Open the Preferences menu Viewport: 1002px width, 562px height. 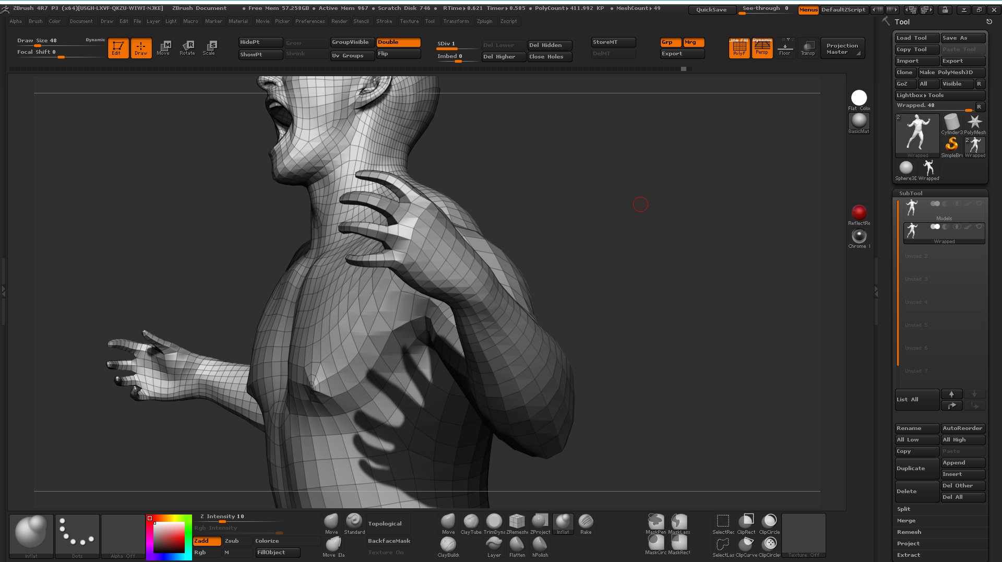point(309,21)
